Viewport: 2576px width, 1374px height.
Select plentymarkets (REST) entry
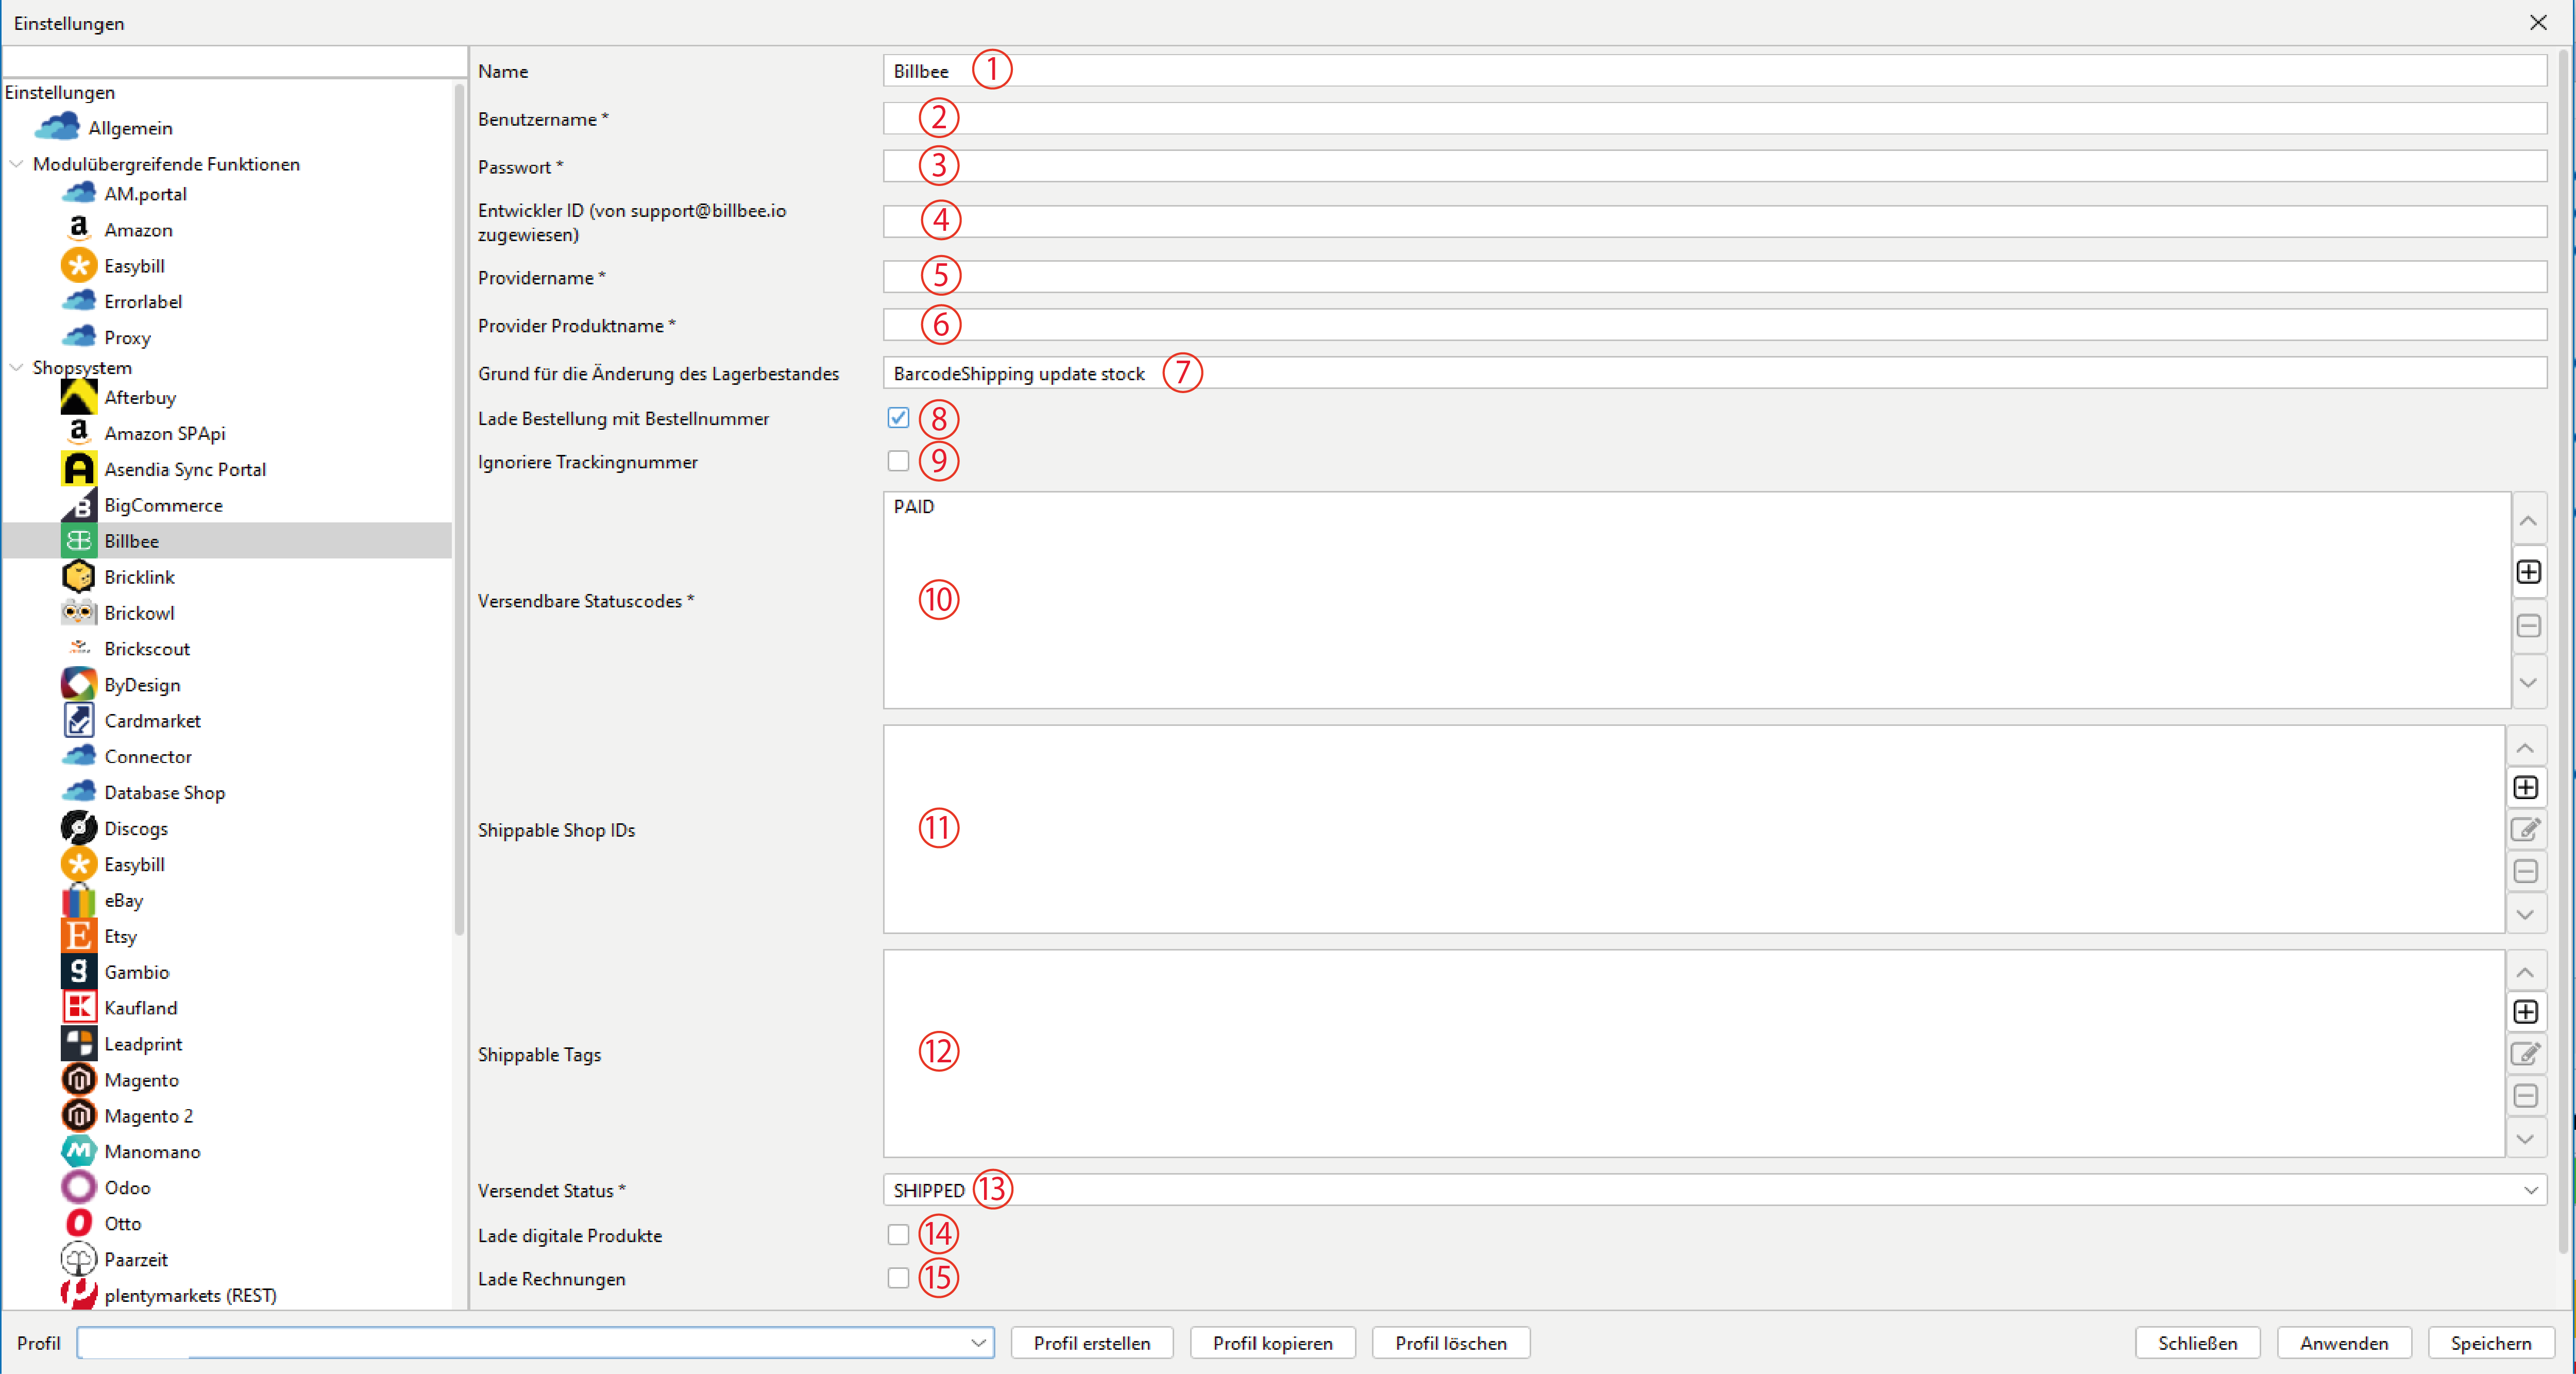(x=190, y=1295)
